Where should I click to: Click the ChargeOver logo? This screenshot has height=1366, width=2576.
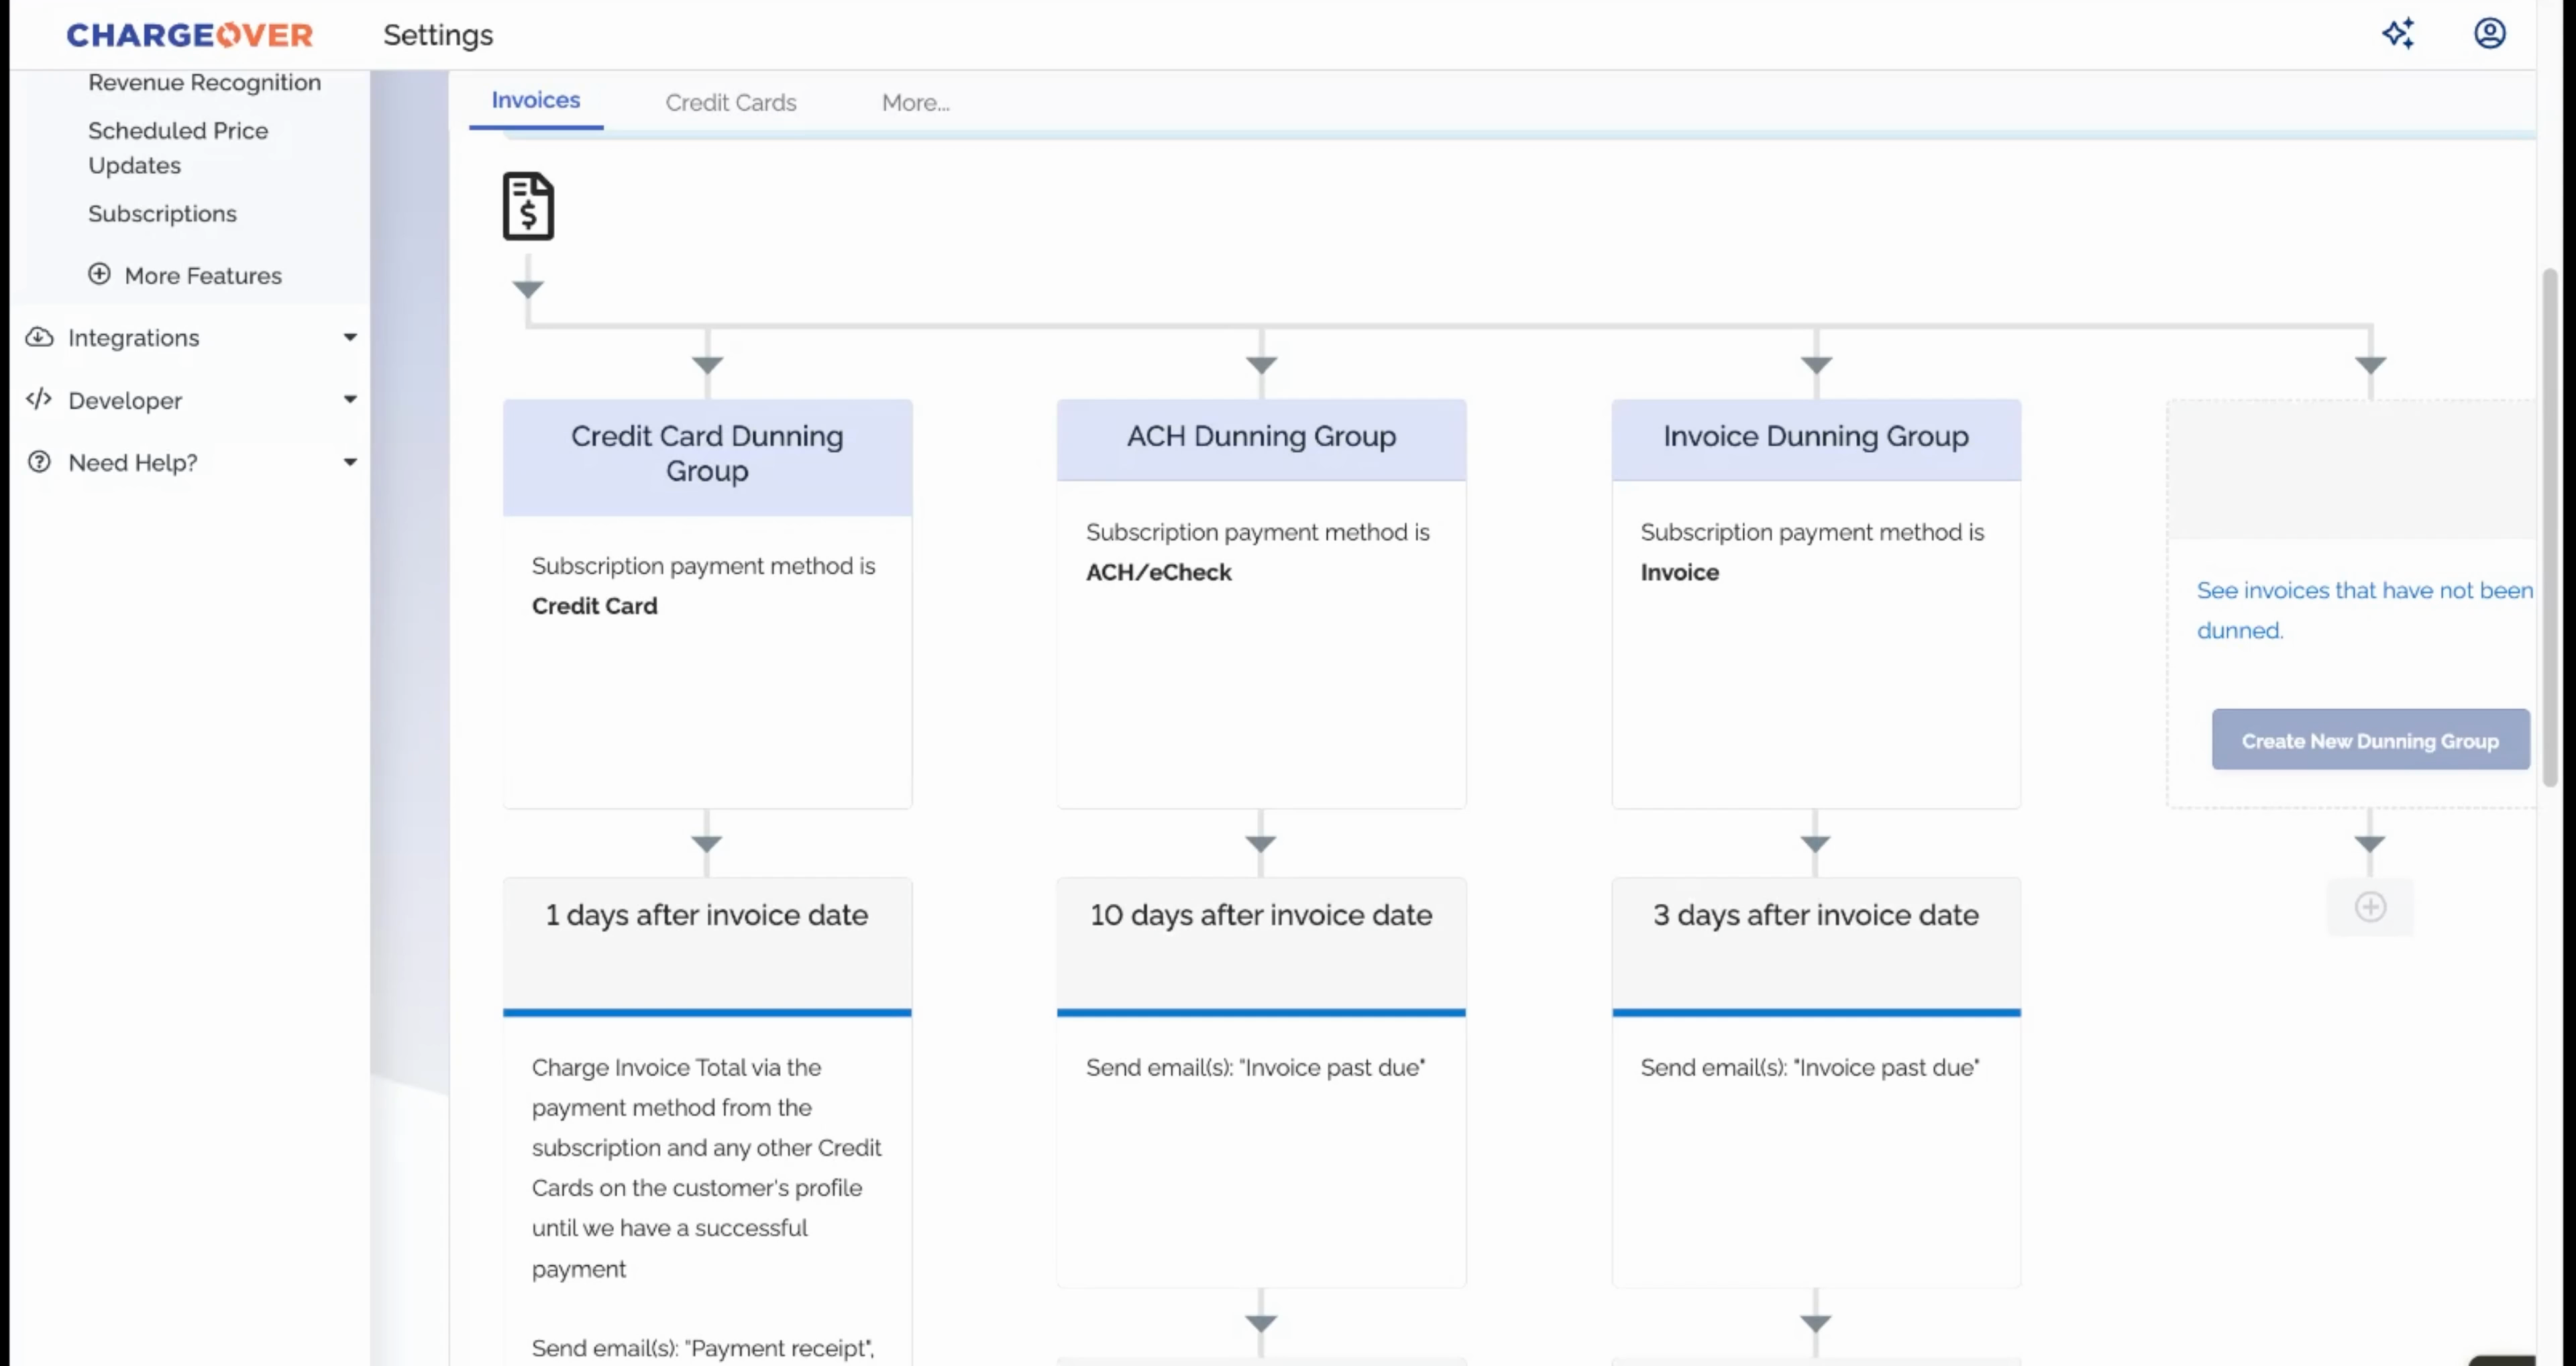189,35
